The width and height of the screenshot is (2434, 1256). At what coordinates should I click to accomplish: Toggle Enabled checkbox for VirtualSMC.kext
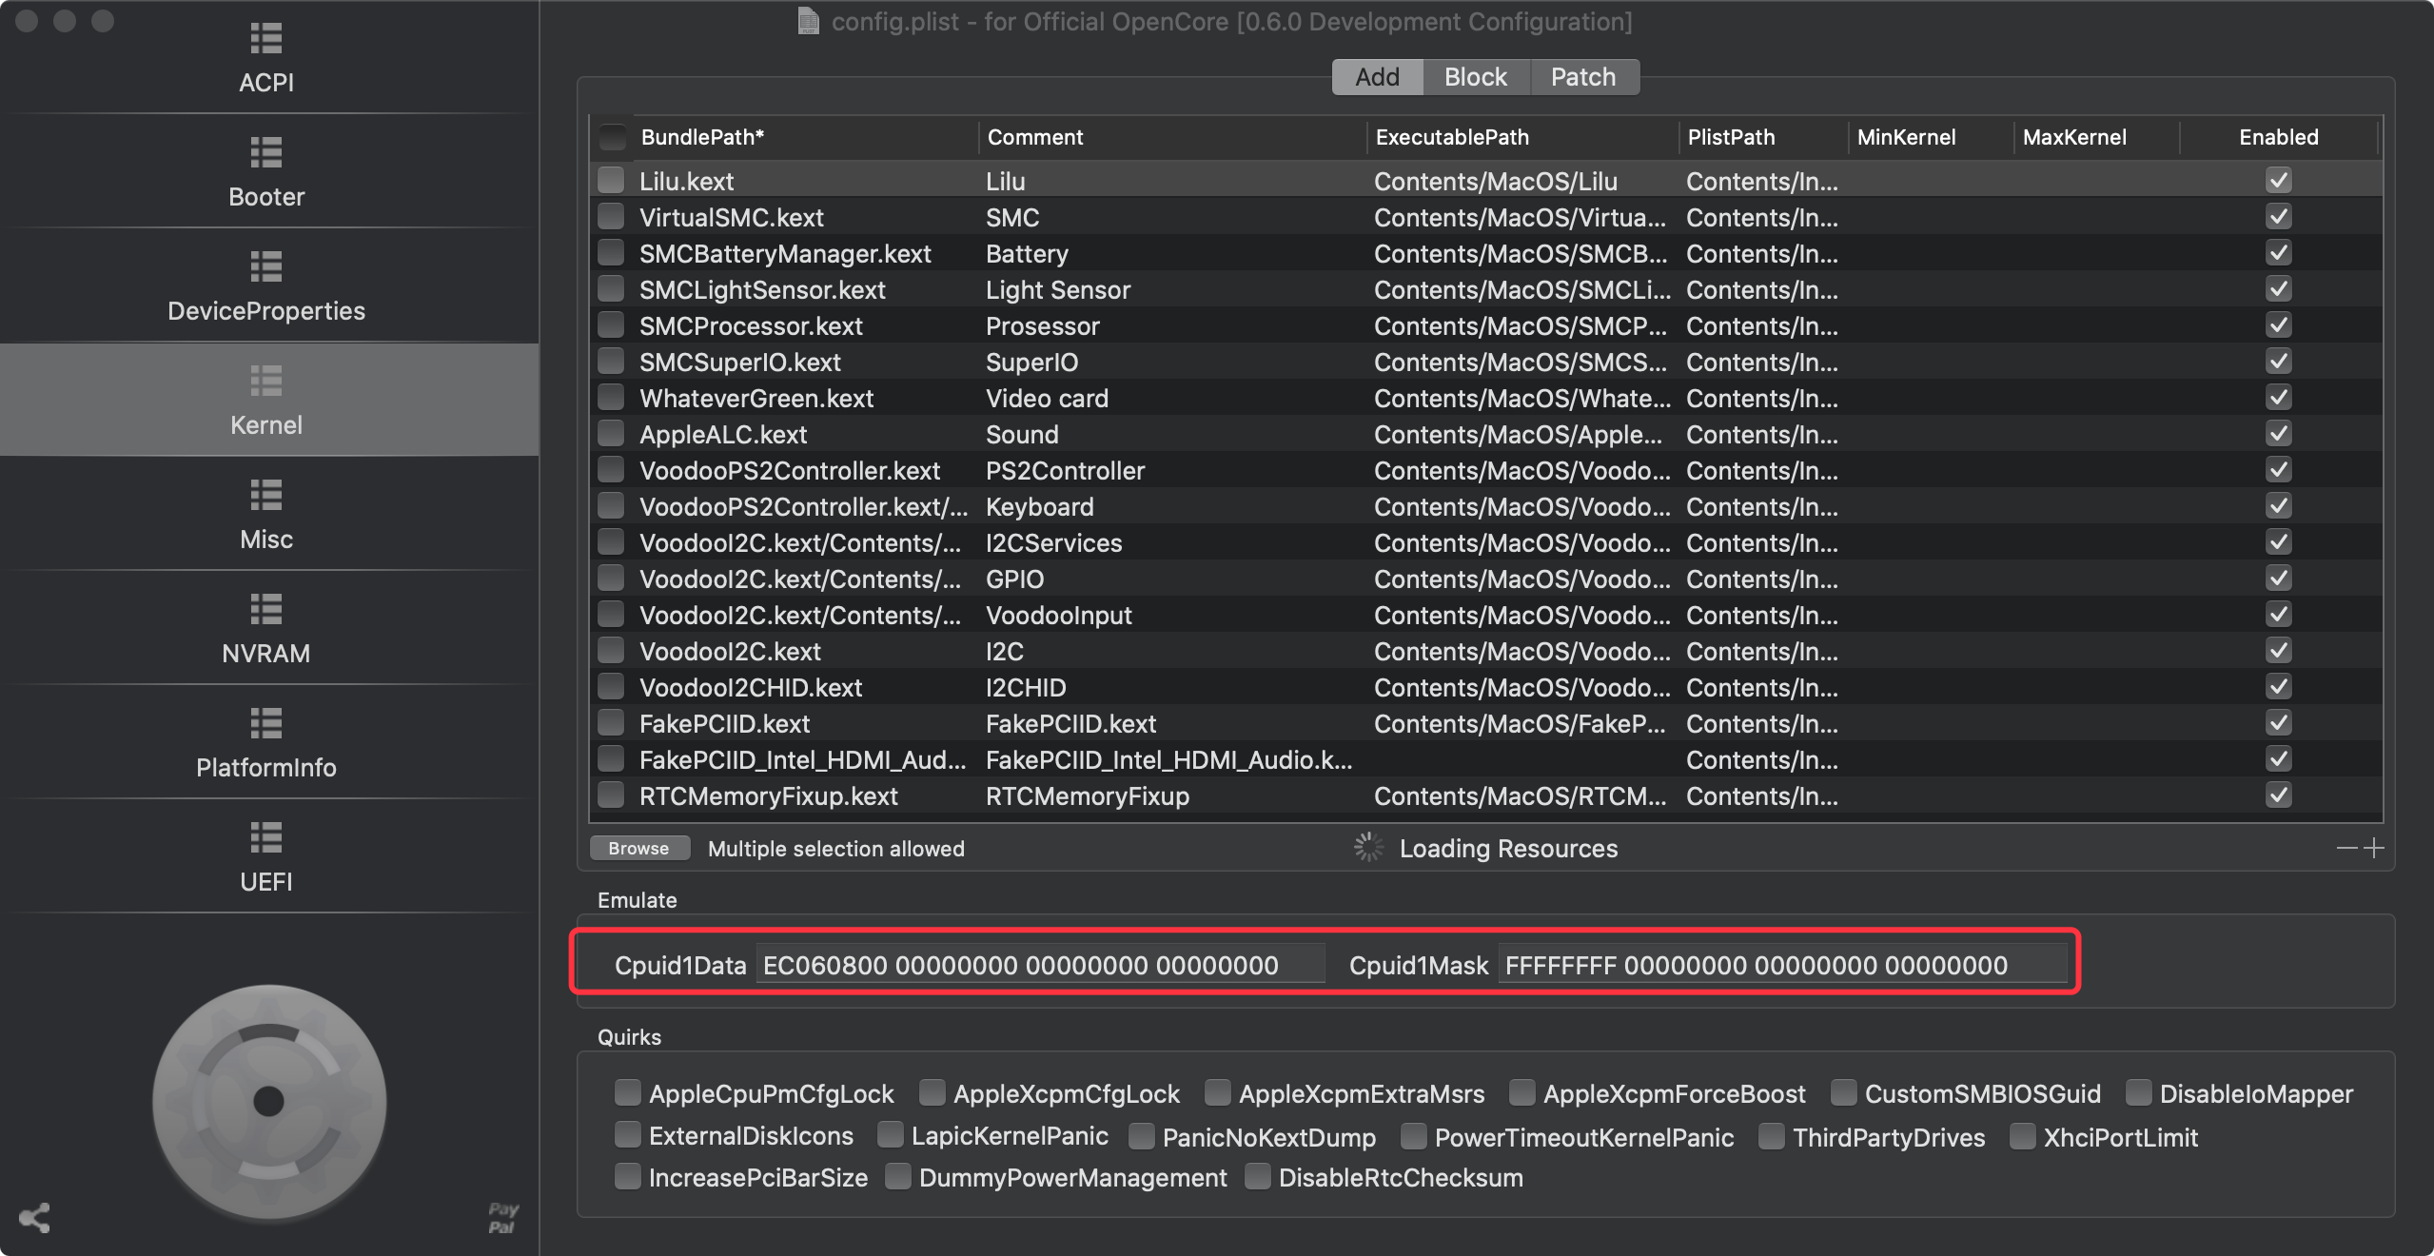click(2279, 216)
